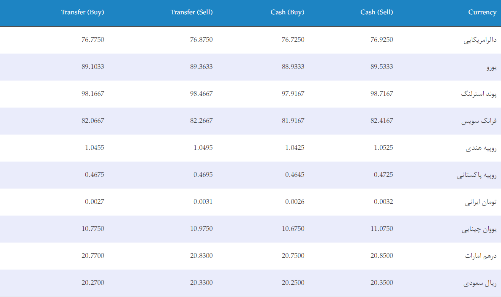
Task: Click the Currency column header
Action: click(482, 12)
